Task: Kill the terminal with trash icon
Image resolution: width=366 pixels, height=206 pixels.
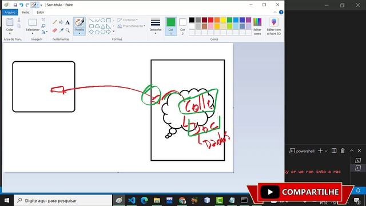Action: click(343, 151)
